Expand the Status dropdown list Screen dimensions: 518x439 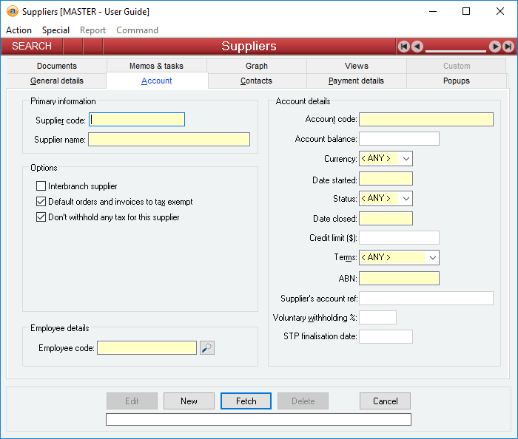point(406,199)
